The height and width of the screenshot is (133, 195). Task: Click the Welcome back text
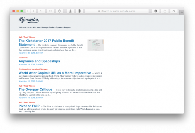[x=25, y=27]
